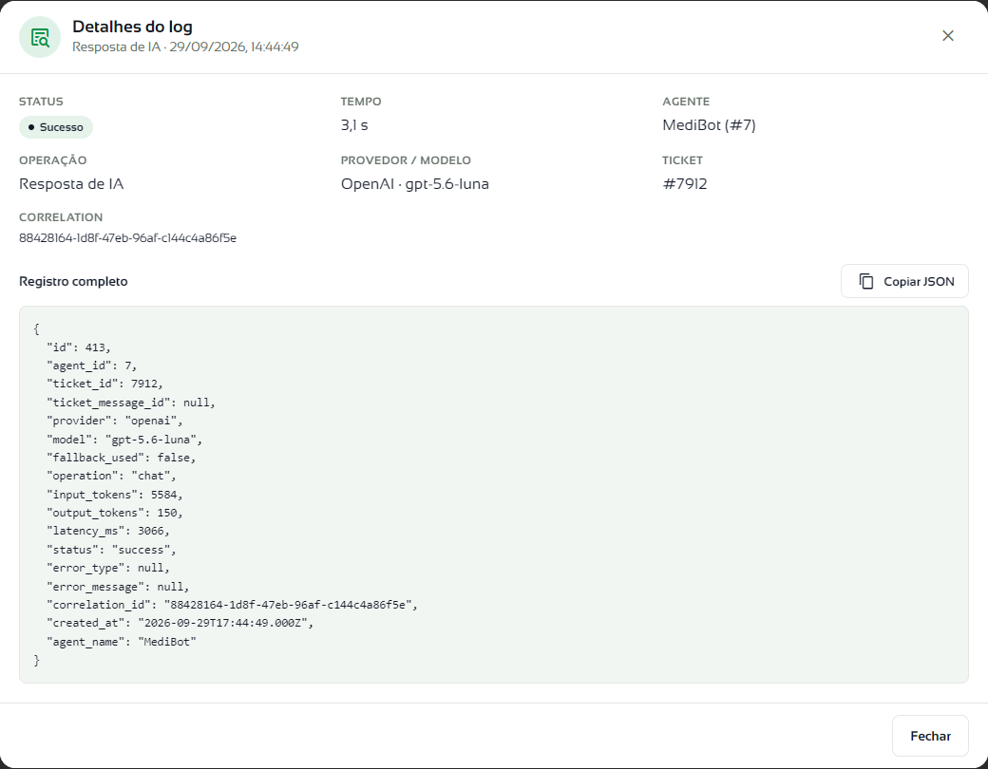Click the JSON line "fallback_used": false

121,458
